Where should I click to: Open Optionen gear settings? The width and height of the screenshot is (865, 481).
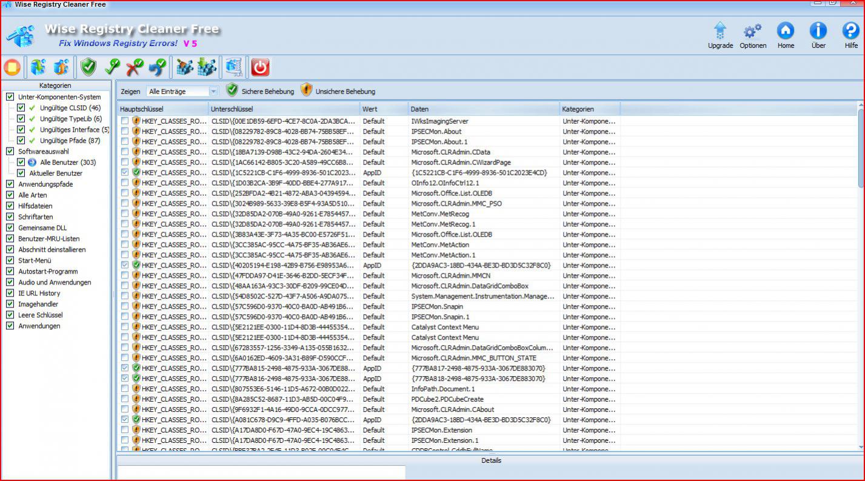click(753, 35)
